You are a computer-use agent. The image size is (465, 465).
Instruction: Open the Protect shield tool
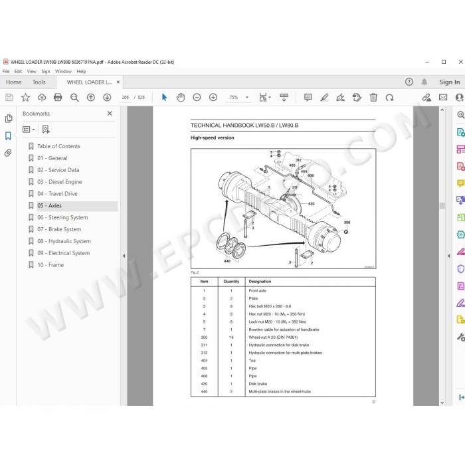point(460,268)
